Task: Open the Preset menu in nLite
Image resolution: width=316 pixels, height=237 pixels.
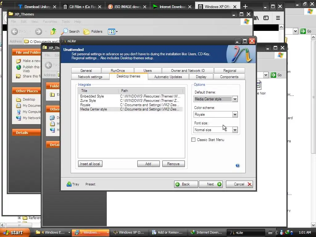Action: point(90,184)
